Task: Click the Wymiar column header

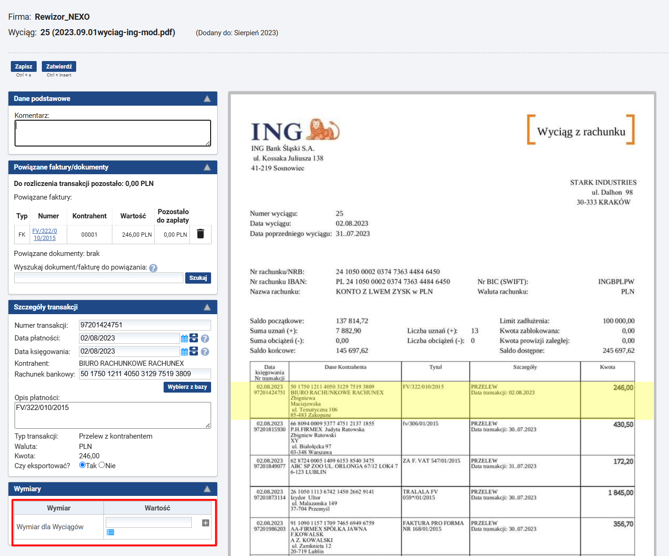Action: (59, 508)
